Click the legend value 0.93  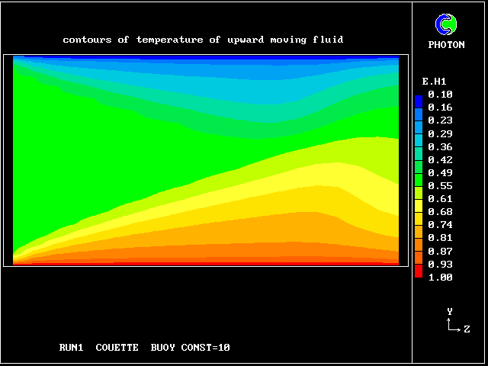point(440,264)
